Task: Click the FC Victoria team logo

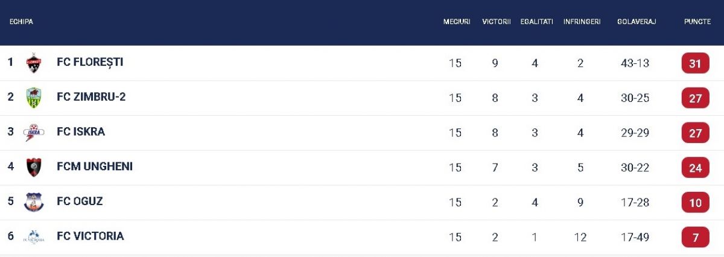Action: (34, 237)
